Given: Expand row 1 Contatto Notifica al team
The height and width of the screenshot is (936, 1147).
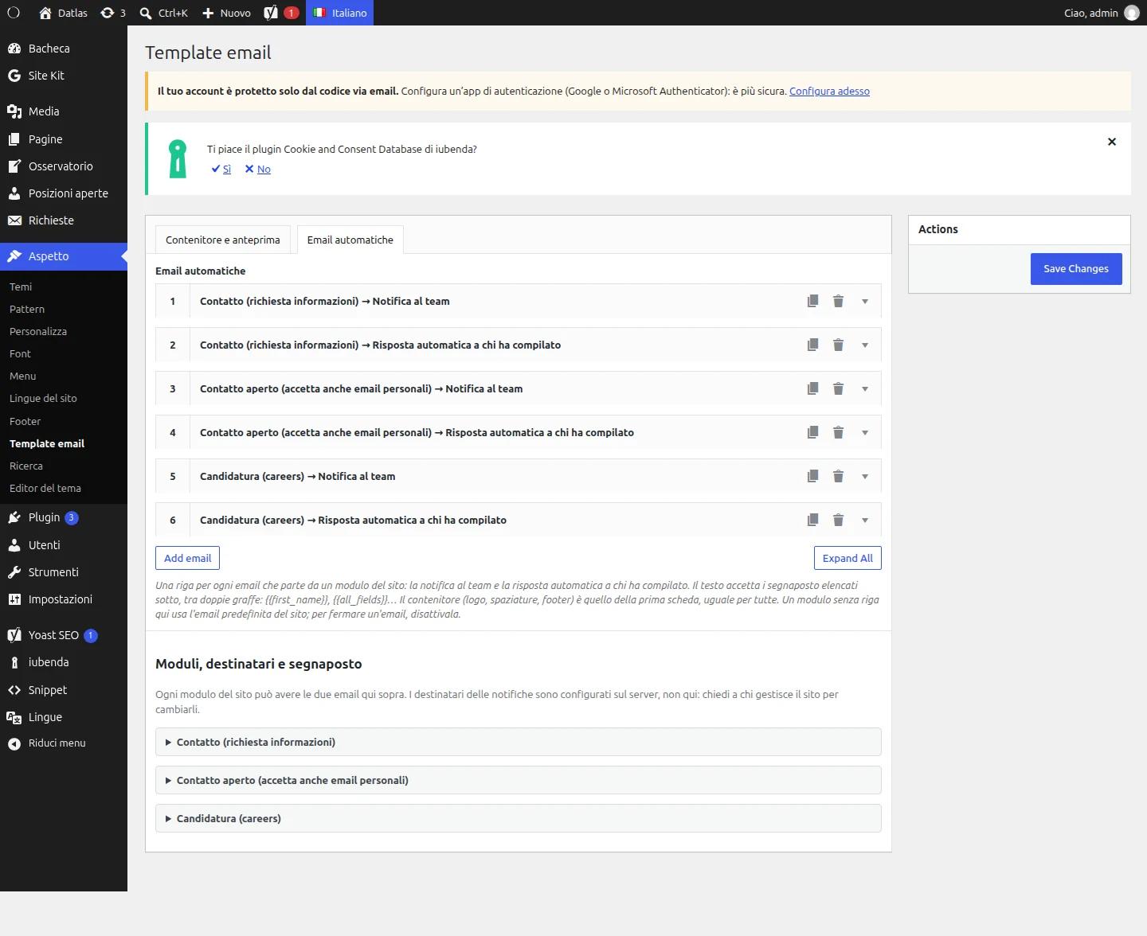Looking at the screenshot, I should [x=865, y=301].
